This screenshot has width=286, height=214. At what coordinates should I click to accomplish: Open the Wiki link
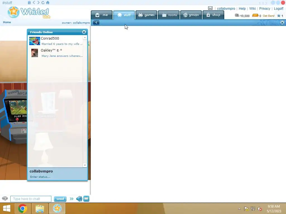(x=252, y=9)
